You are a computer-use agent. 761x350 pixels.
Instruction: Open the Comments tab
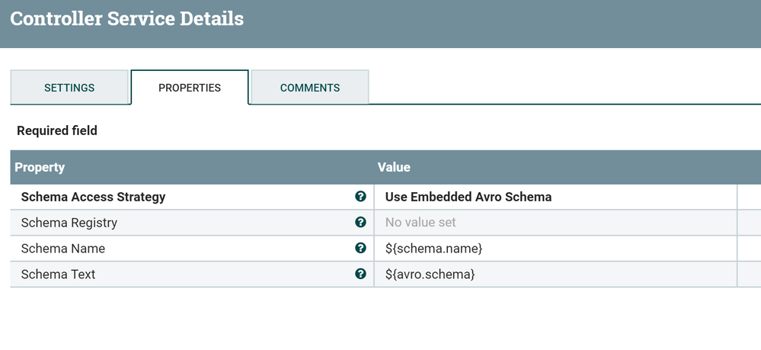coord(310,88)
